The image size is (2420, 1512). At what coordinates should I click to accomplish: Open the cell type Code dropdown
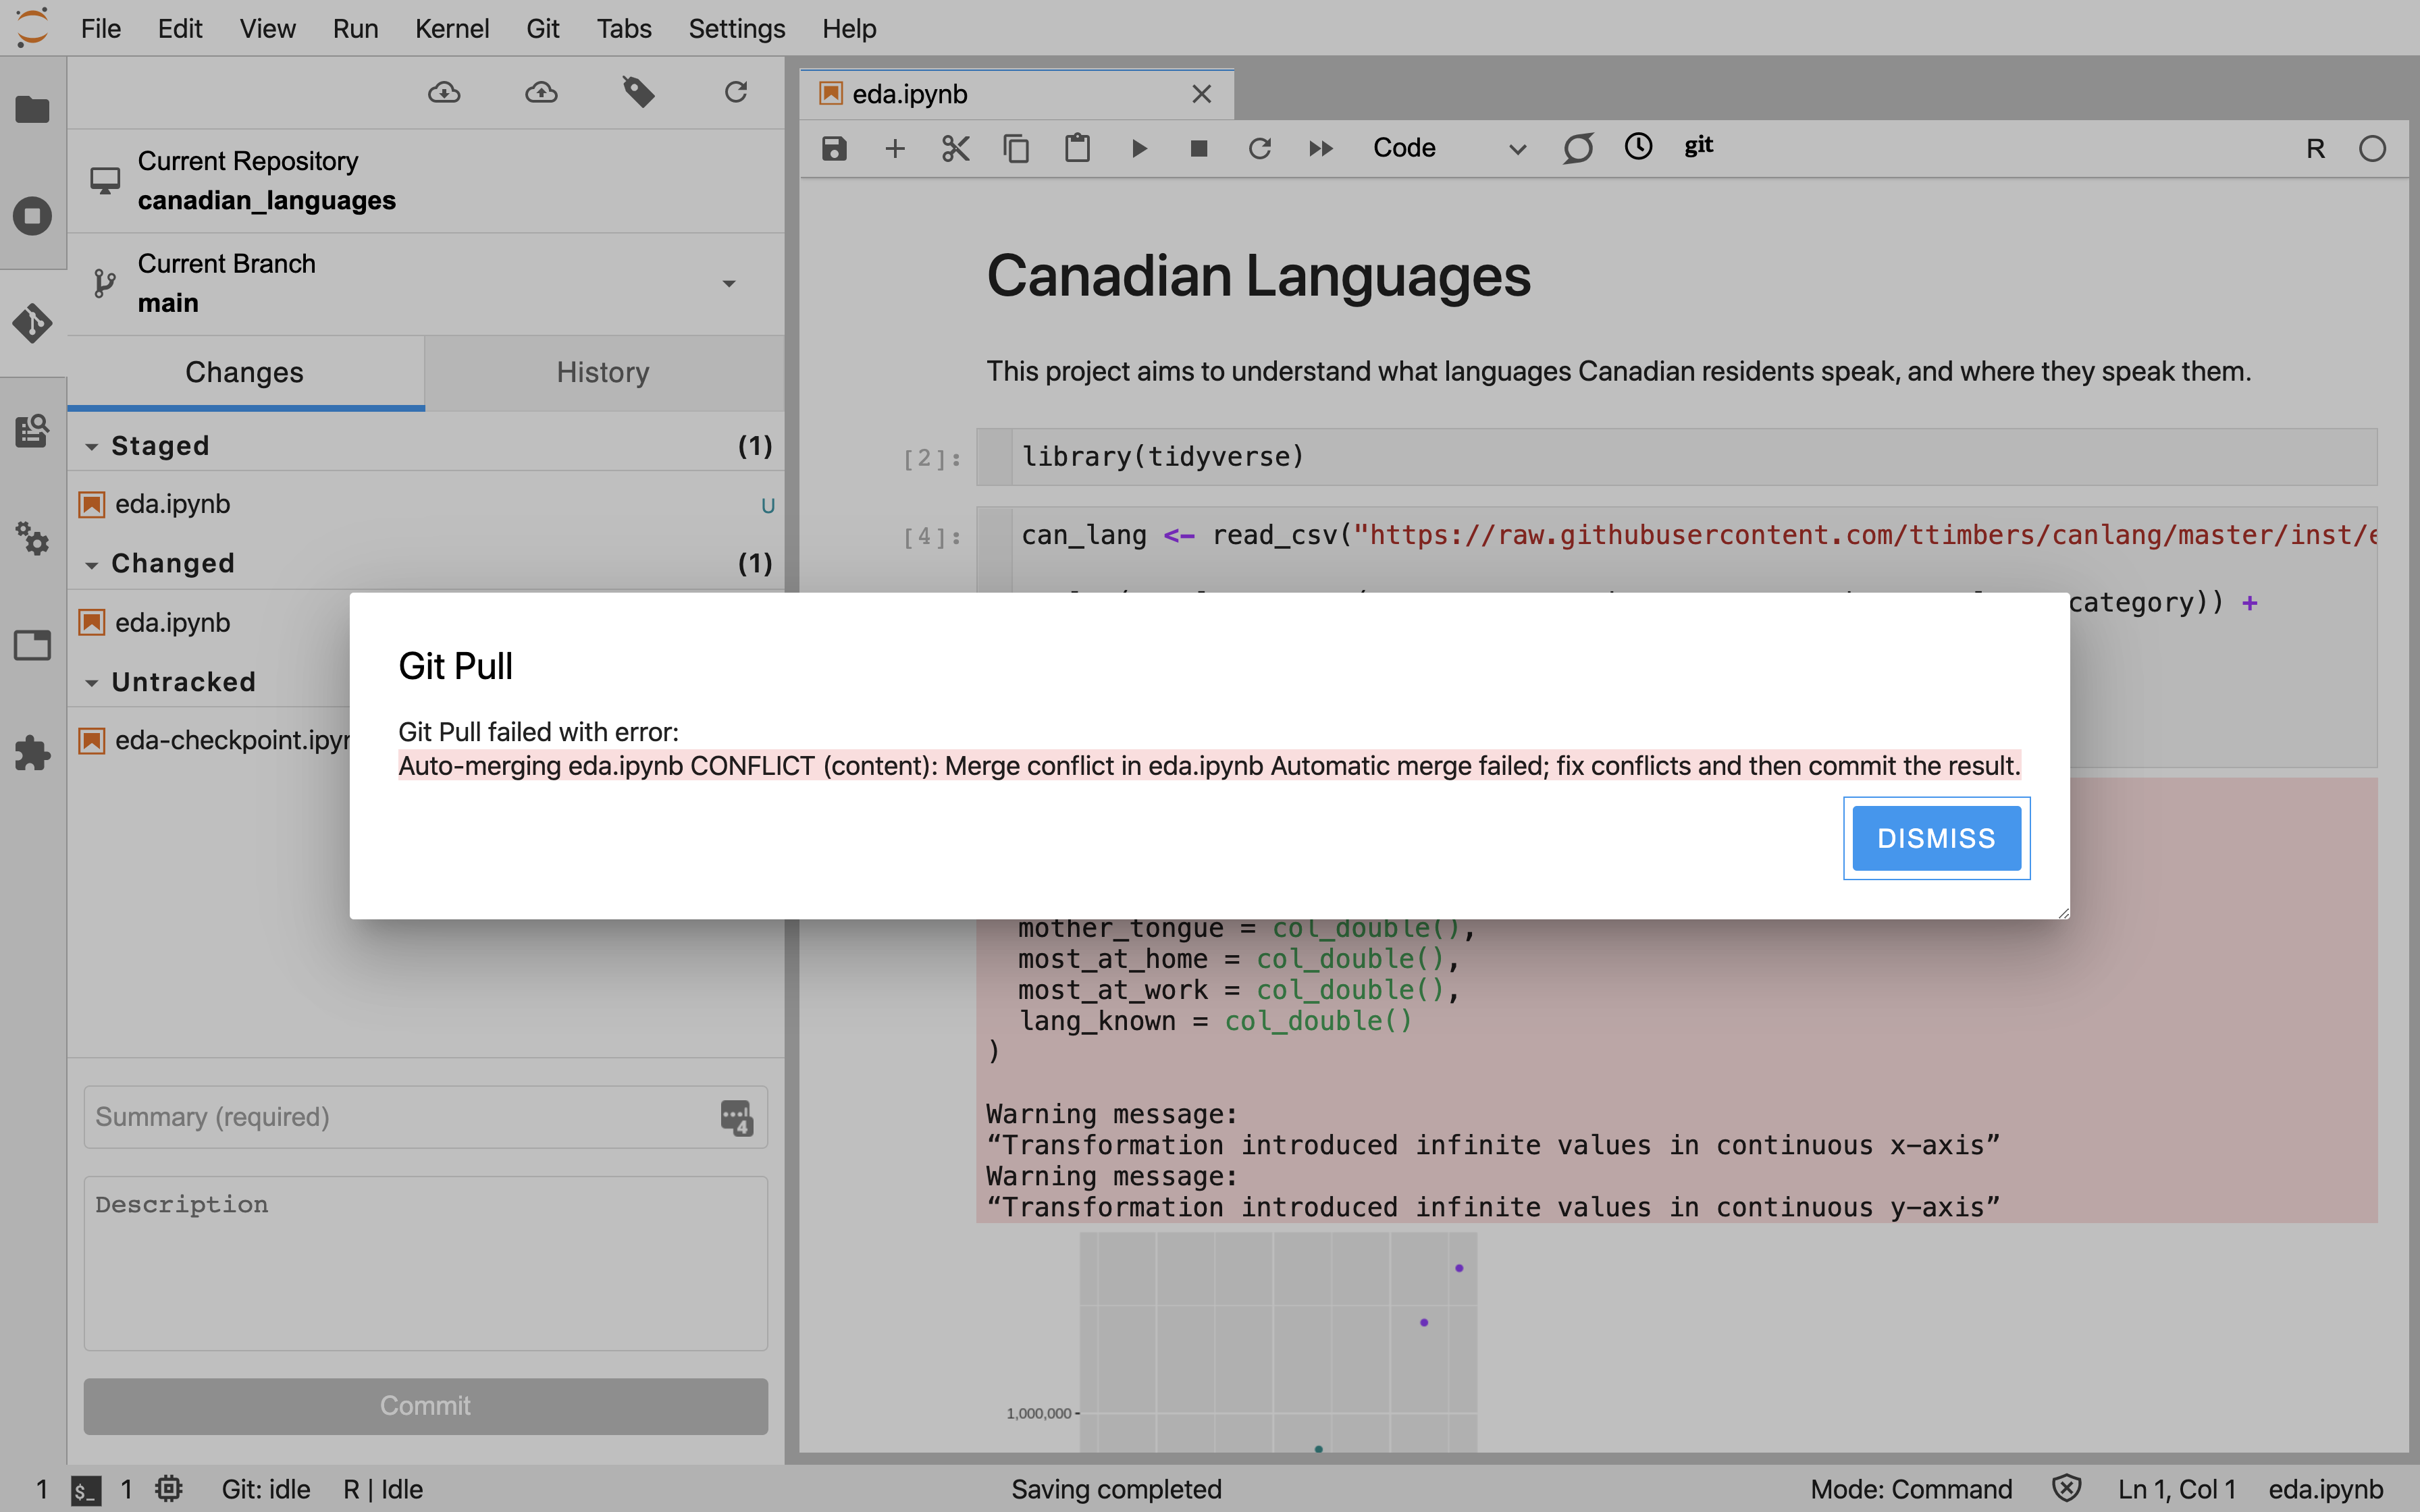click(x=1449, y=149)
